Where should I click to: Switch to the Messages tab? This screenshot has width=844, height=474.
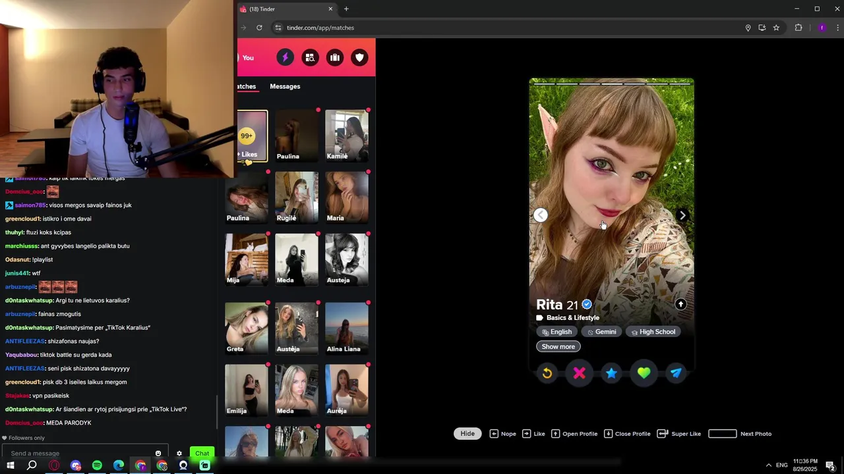[x=285, y=86]
